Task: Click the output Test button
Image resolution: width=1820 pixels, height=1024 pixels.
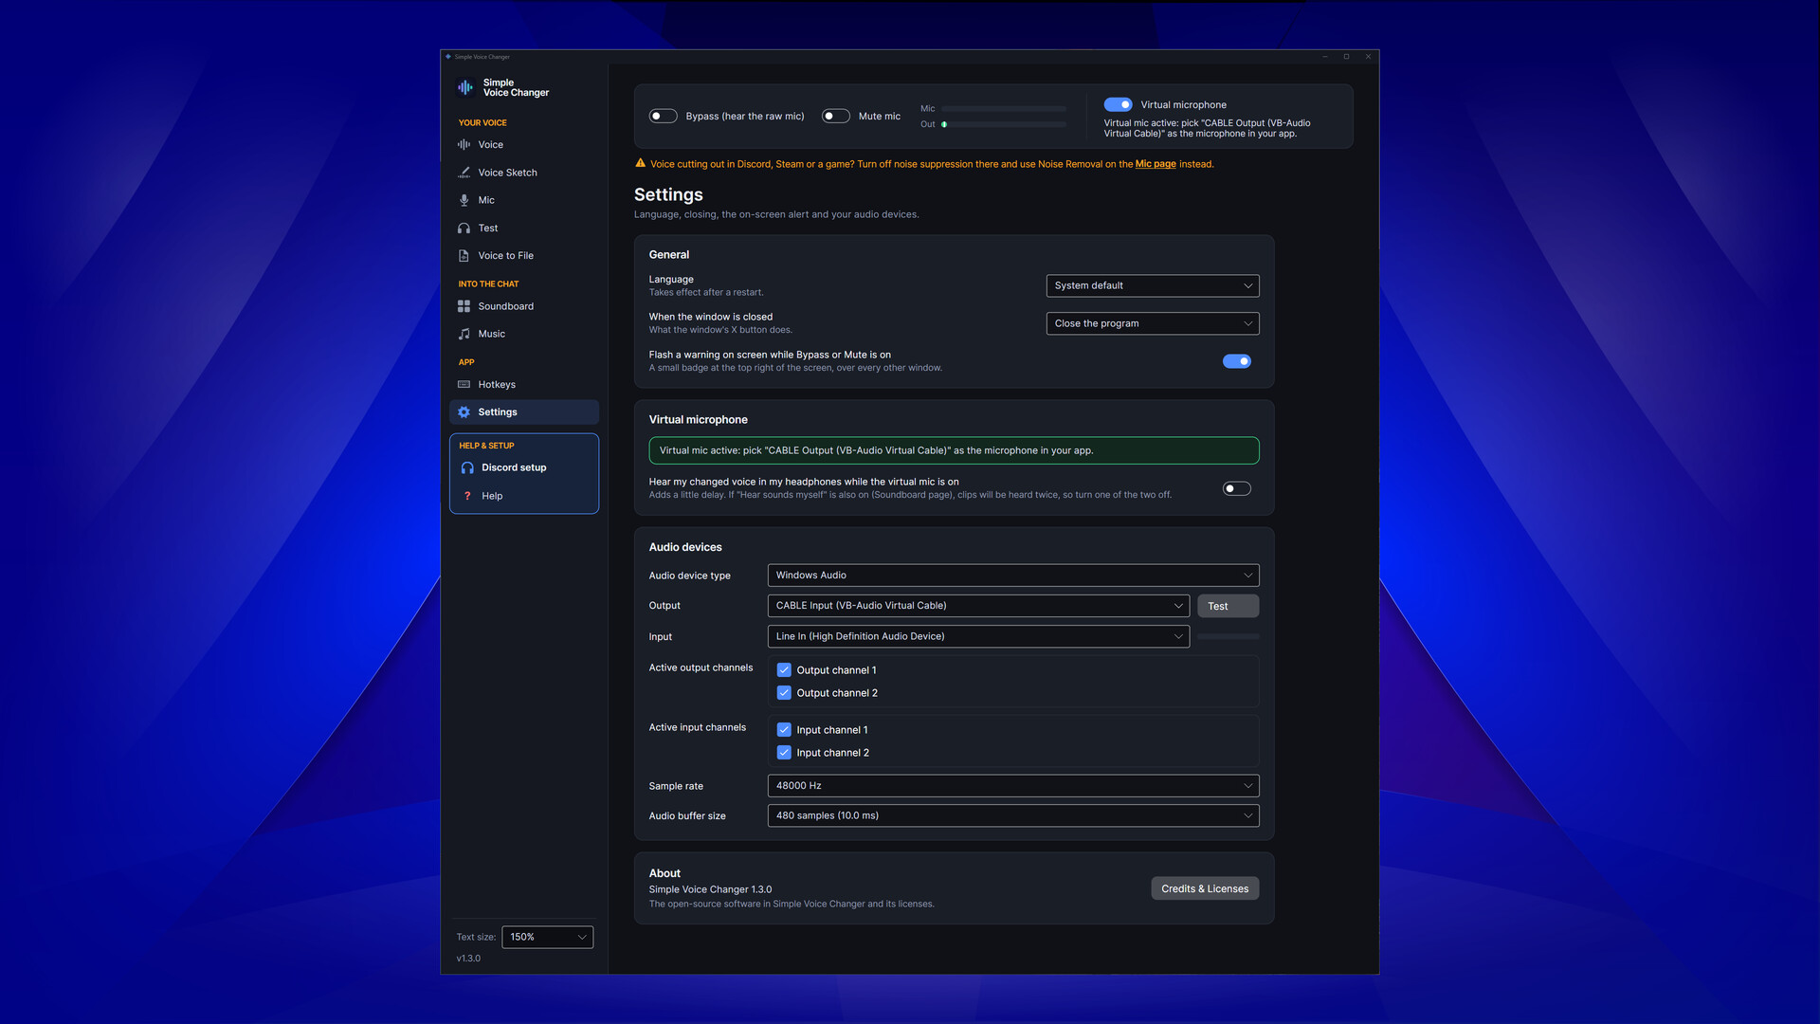Action: click(1228, 606)
